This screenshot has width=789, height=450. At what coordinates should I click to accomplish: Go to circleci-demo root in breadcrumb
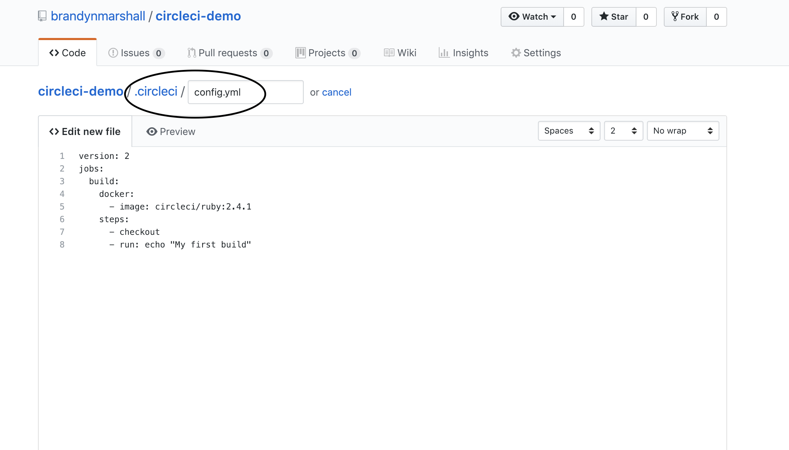point(81,91)
